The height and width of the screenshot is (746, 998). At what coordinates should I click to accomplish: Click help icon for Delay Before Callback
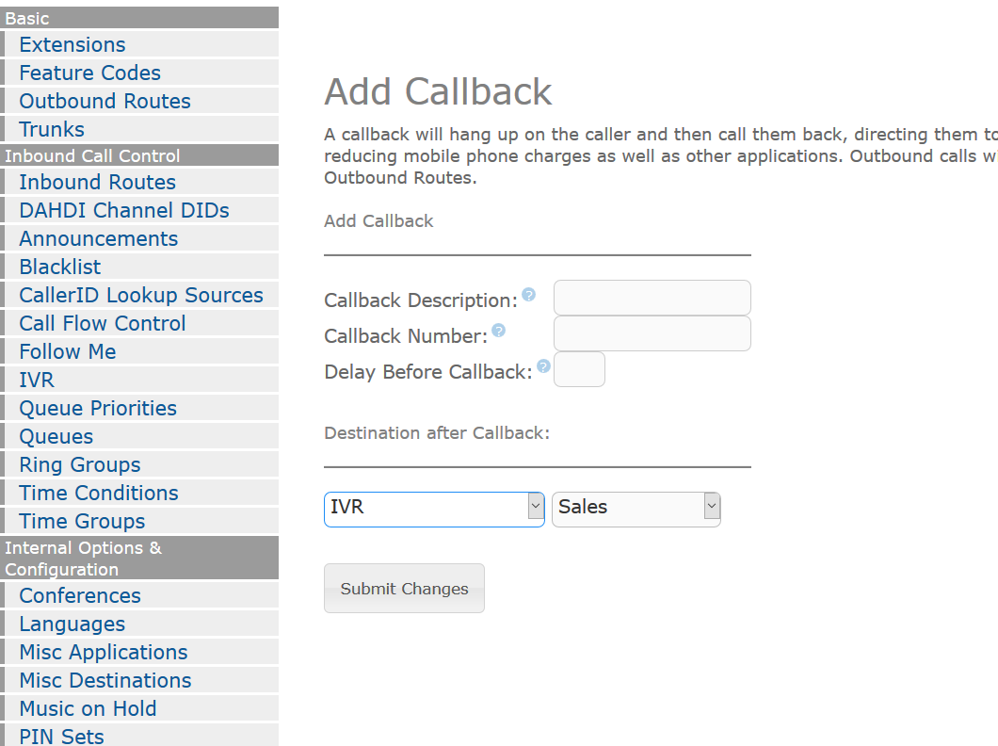543,366
